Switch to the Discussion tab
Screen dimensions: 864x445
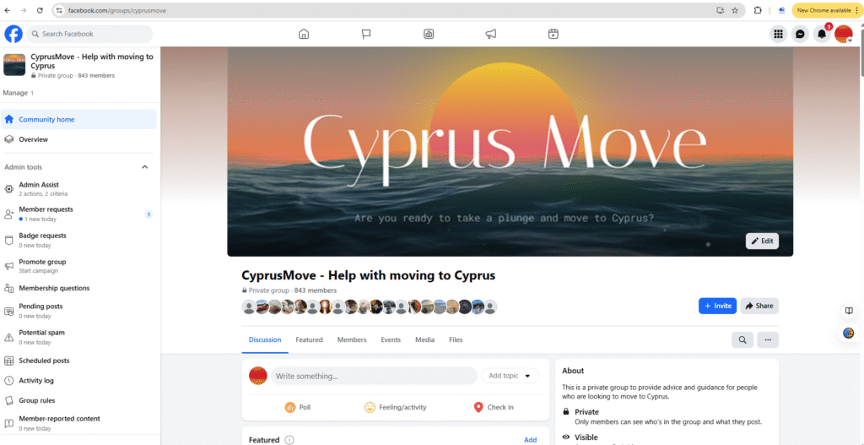point(265,339)
